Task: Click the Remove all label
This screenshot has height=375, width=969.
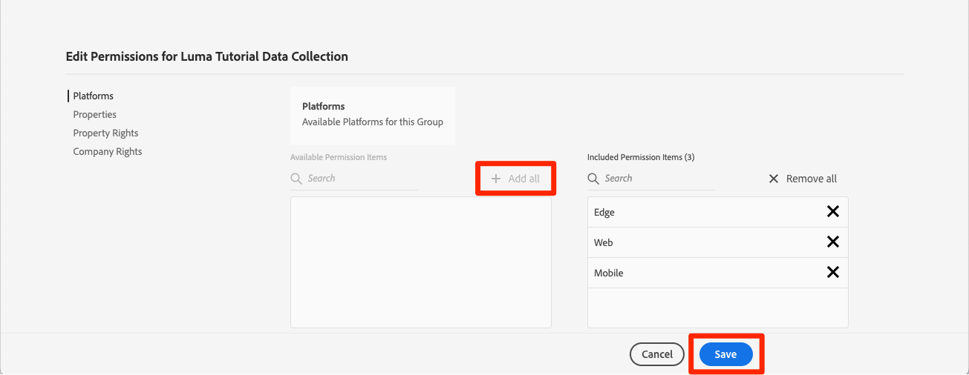Action: [811, 179]
